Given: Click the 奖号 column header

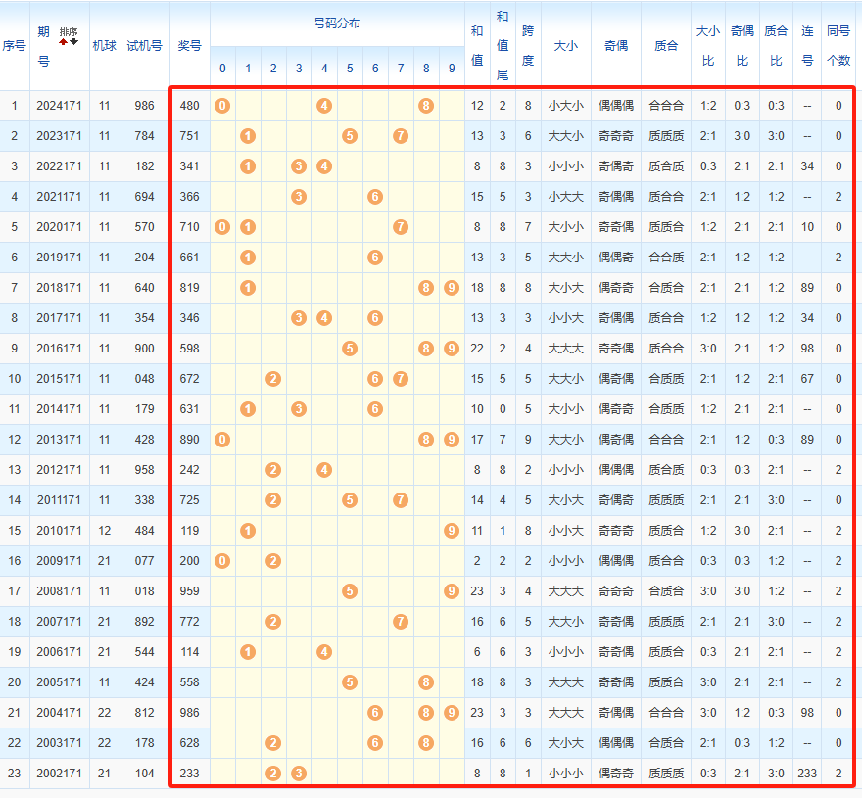Looking at the screenshot, I should [190, 46].
